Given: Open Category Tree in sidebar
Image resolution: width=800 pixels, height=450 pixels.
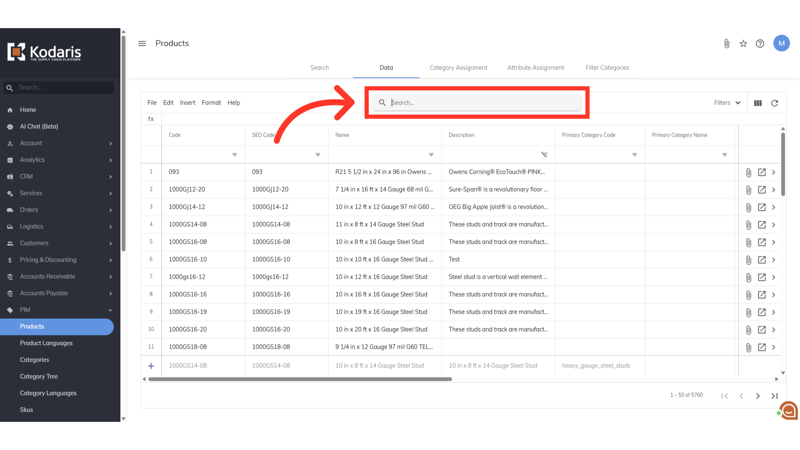Looking at the screenshot, I should point(39,376).
